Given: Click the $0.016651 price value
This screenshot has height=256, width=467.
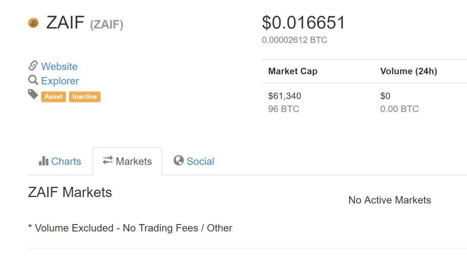Looking at the screenshot, I should 303,23.
